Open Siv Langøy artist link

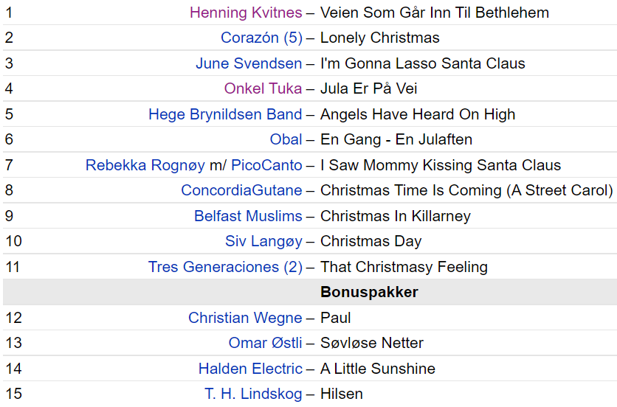pyautogui.click(x=263, y=241)
